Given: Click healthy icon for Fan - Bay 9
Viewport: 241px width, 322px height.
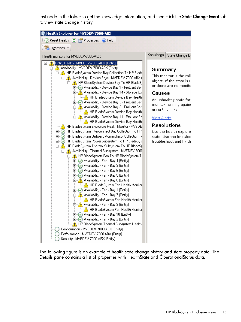Looking at the screenshot, I should click(x=80, y=166).
